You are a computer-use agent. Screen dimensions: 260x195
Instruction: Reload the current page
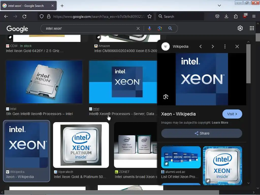[x=24, y=17]
